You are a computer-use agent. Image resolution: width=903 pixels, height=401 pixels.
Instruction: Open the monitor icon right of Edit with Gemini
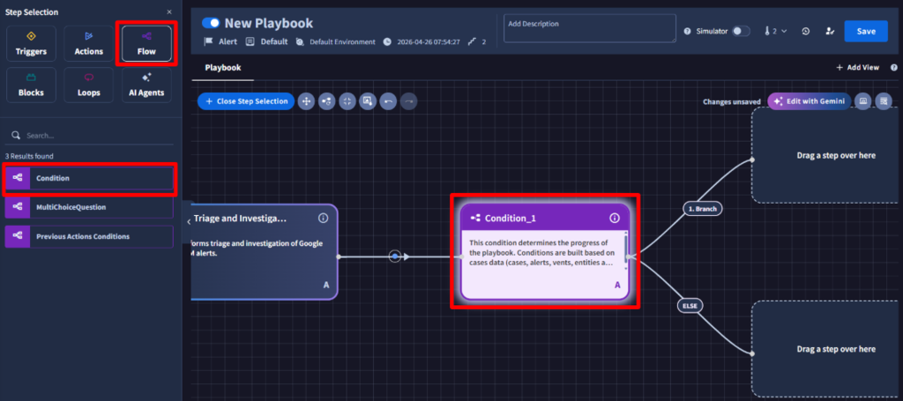862,101
